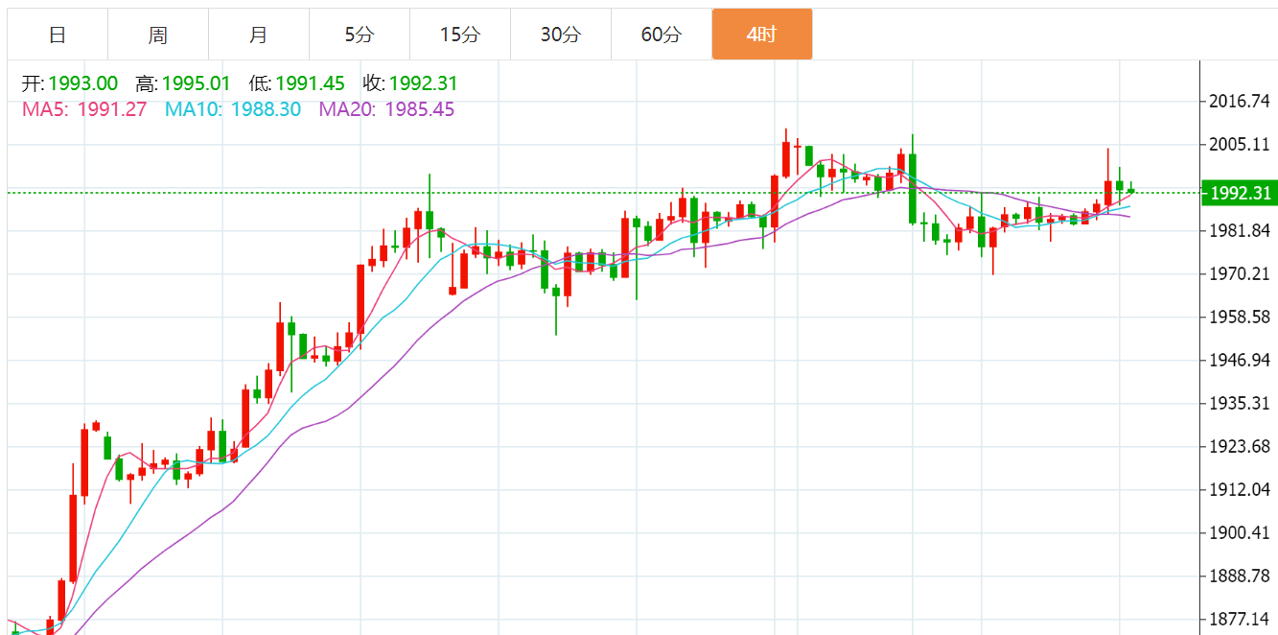Click the 1877.14 price axis label
This screenshot has height=635, width=1278.
point(1240,620)
